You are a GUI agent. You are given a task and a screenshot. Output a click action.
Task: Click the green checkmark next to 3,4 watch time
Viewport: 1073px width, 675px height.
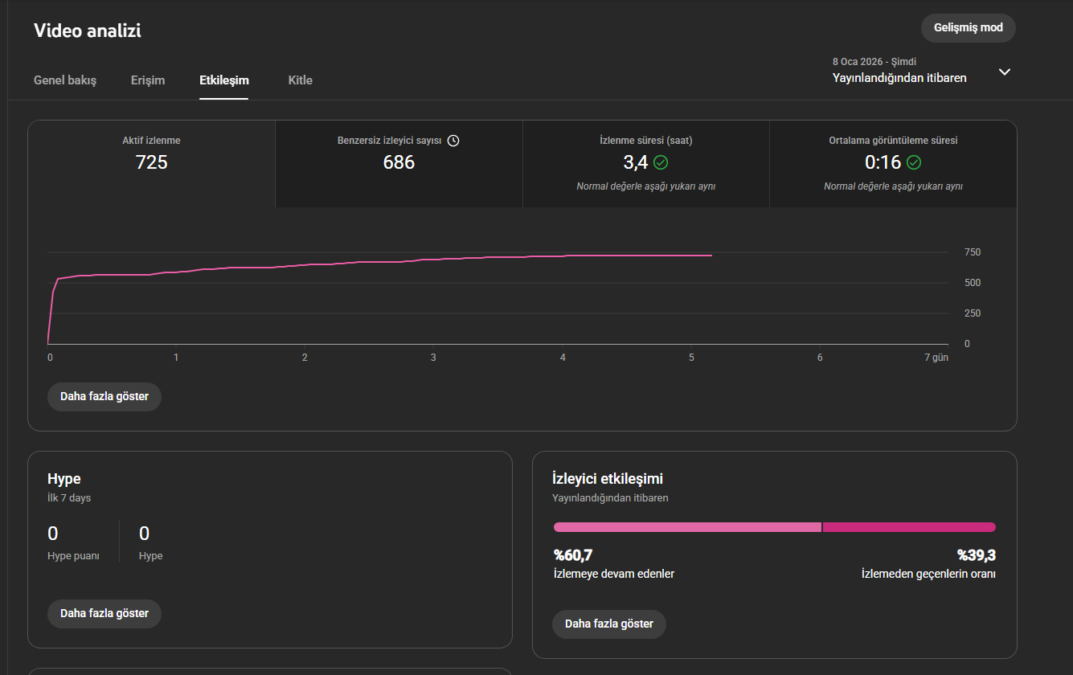click(661, 162)
